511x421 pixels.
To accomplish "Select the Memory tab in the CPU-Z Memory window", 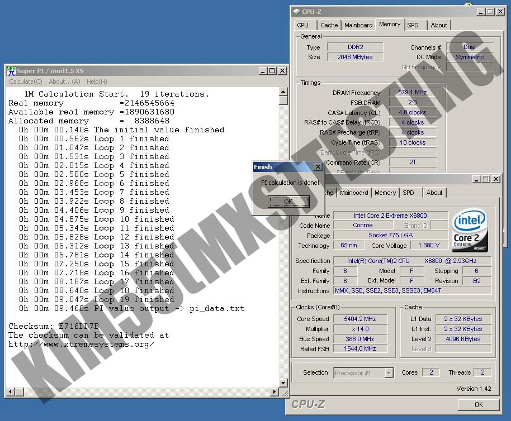I will [390, 24].
